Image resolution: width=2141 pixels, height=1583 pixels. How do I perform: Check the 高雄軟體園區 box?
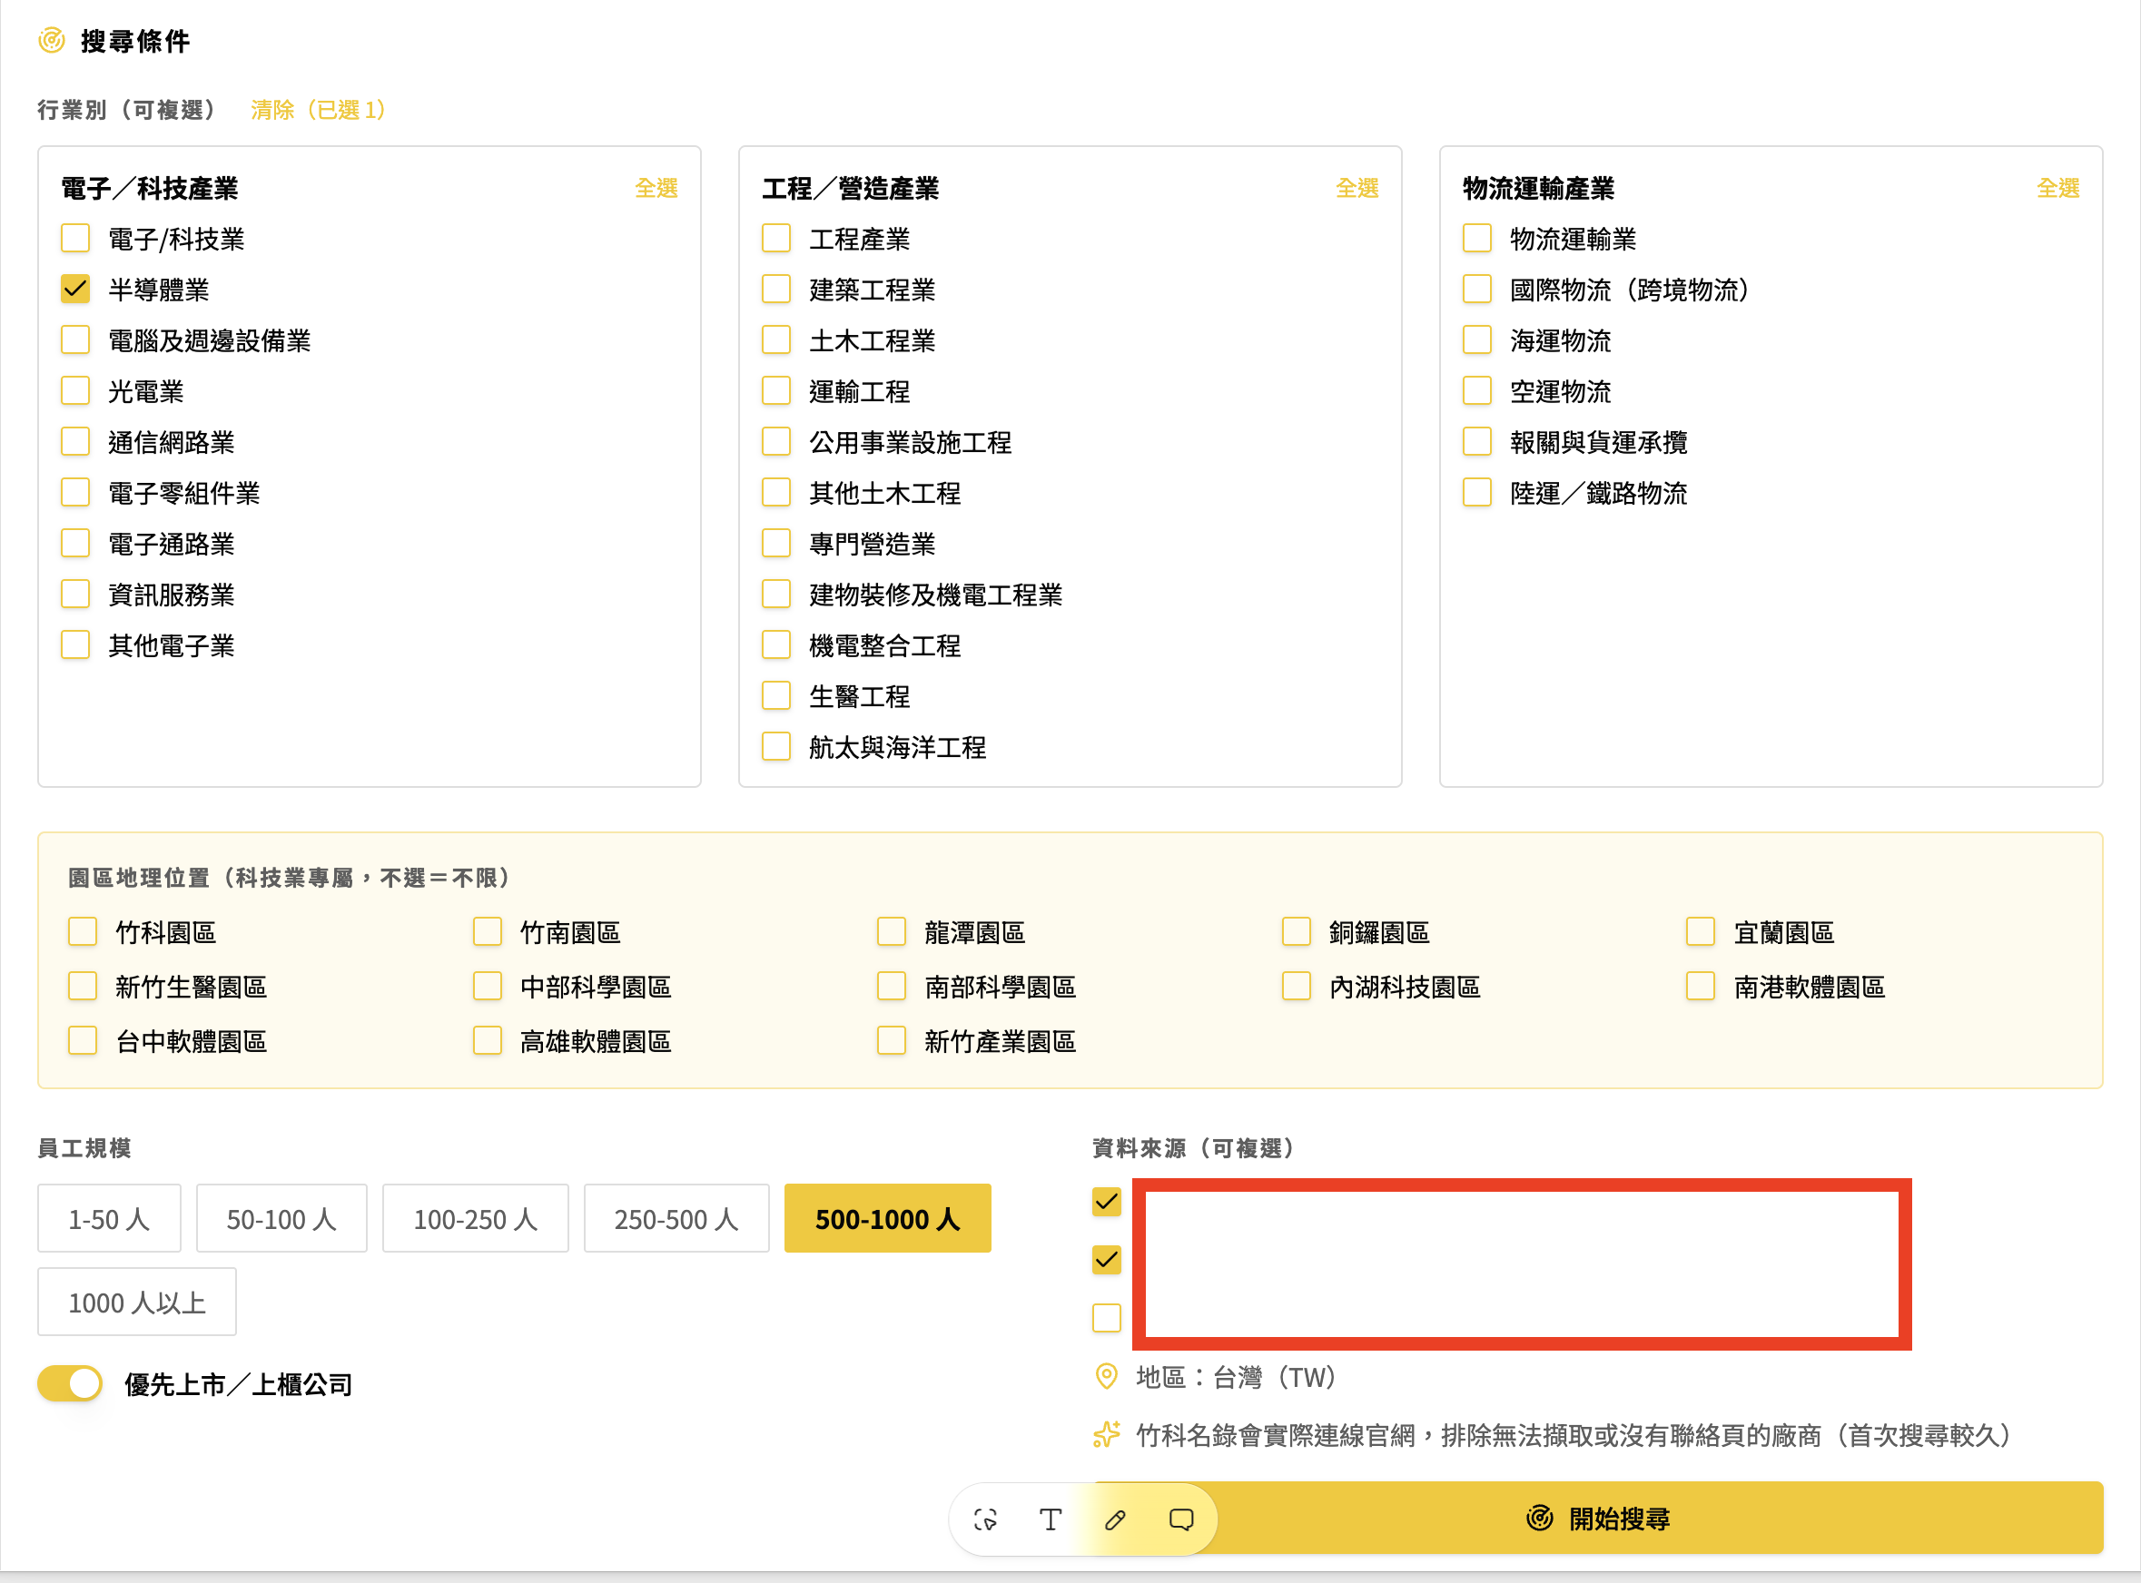487,1040
